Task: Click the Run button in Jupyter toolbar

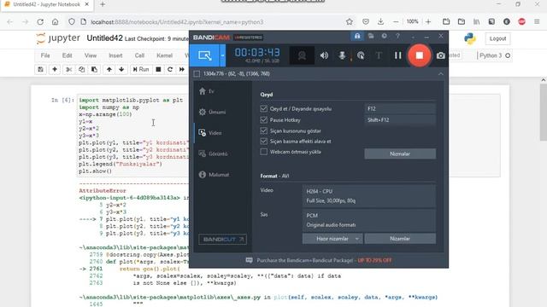Action: 141,69
